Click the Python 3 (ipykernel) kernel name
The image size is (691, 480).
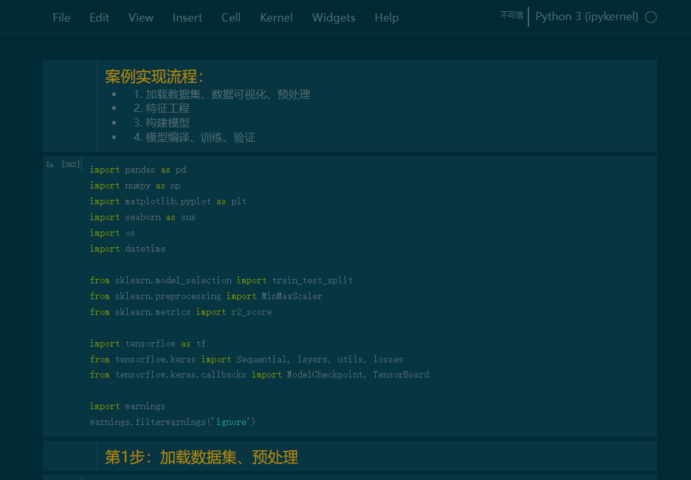click(x=587, y=16)
